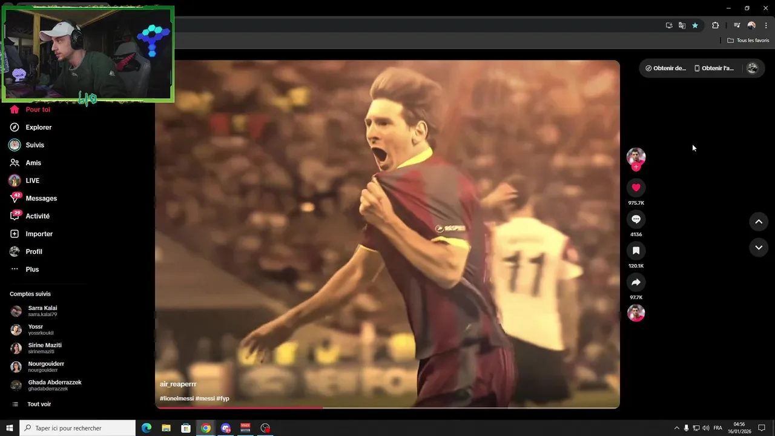Switch to Chrome on the taskbar
This screenshot has width=775, height=436.
pos(206,428)
